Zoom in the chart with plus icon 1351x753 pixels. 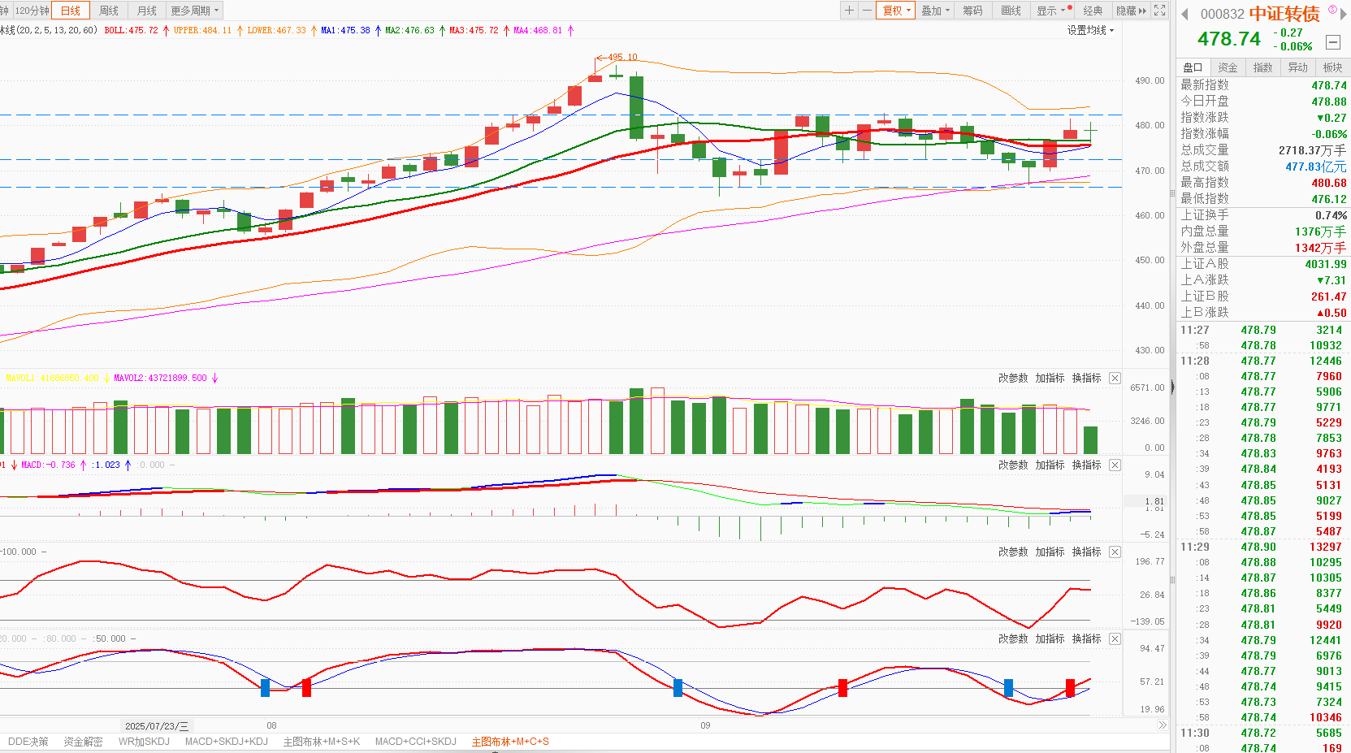849,11
